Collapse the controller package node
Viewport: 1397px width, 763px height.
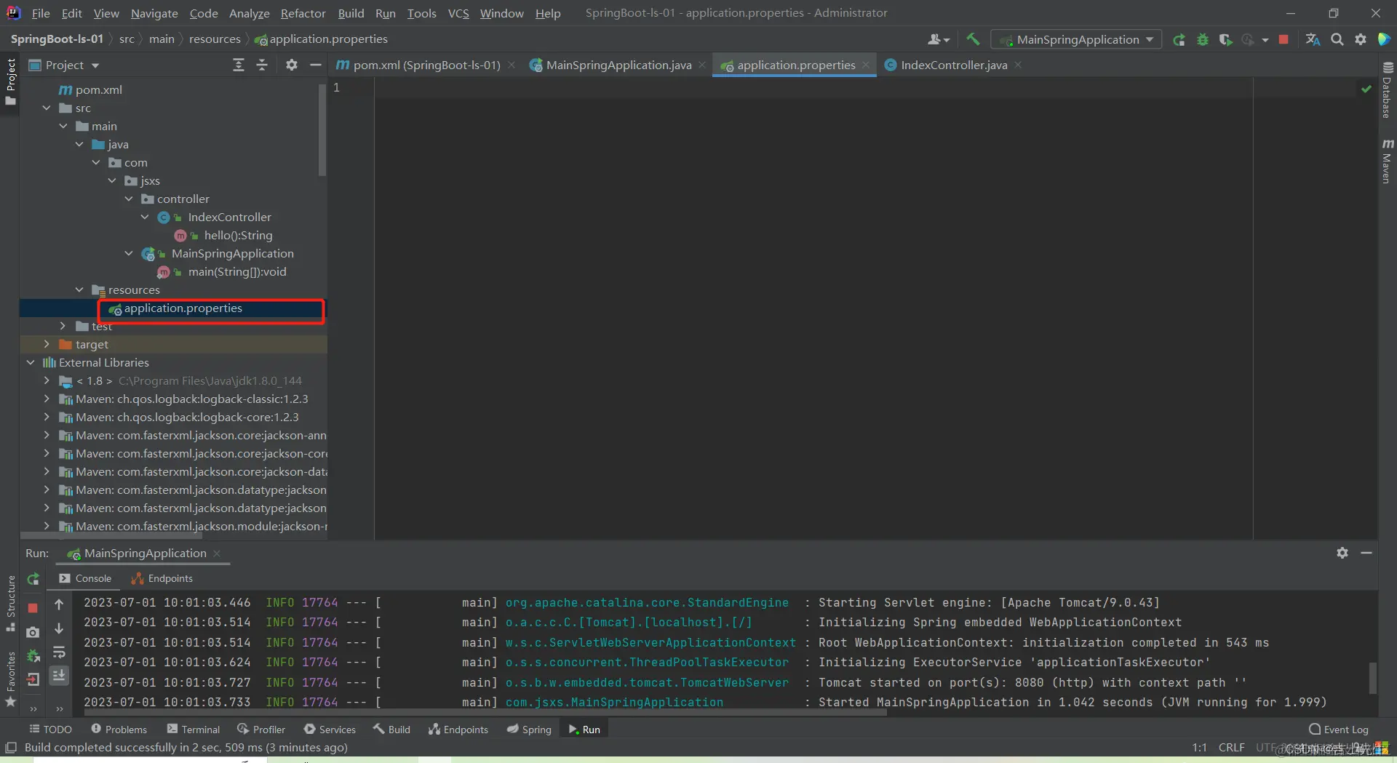click(129, 199)
